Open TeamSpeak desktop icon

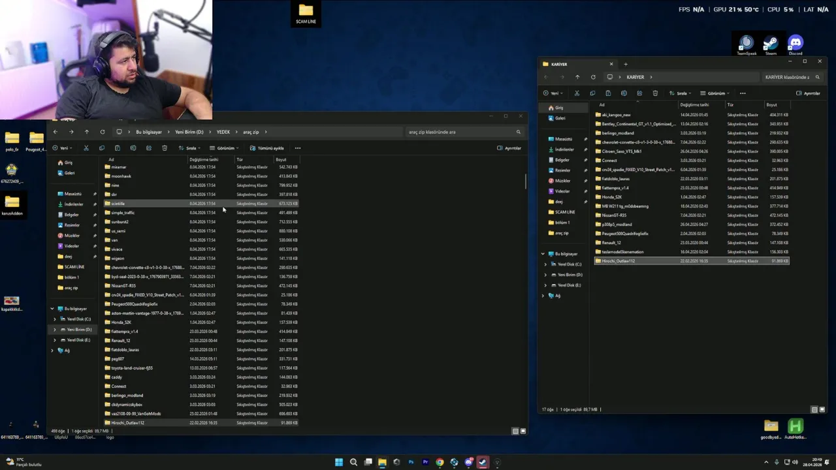[x=747, y=45]
